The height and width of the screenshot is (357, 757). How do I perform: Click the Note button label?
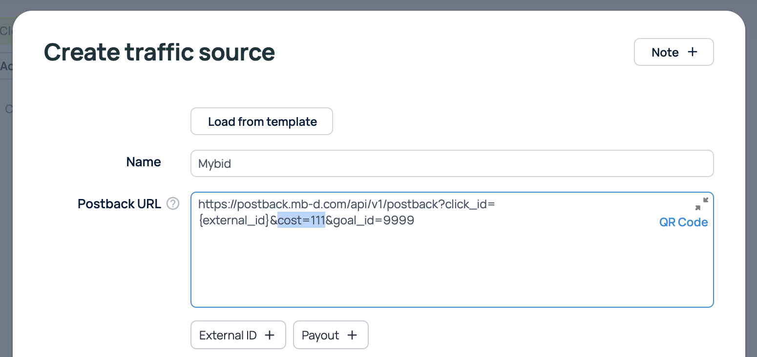point(665,52)
